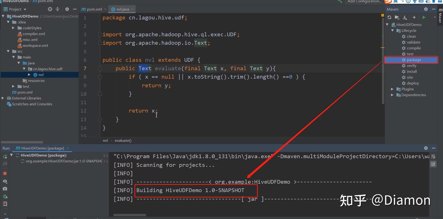This screenshot has height=219, width=443.
Task: Collapse the src folder
Action: tap(8, 51)
